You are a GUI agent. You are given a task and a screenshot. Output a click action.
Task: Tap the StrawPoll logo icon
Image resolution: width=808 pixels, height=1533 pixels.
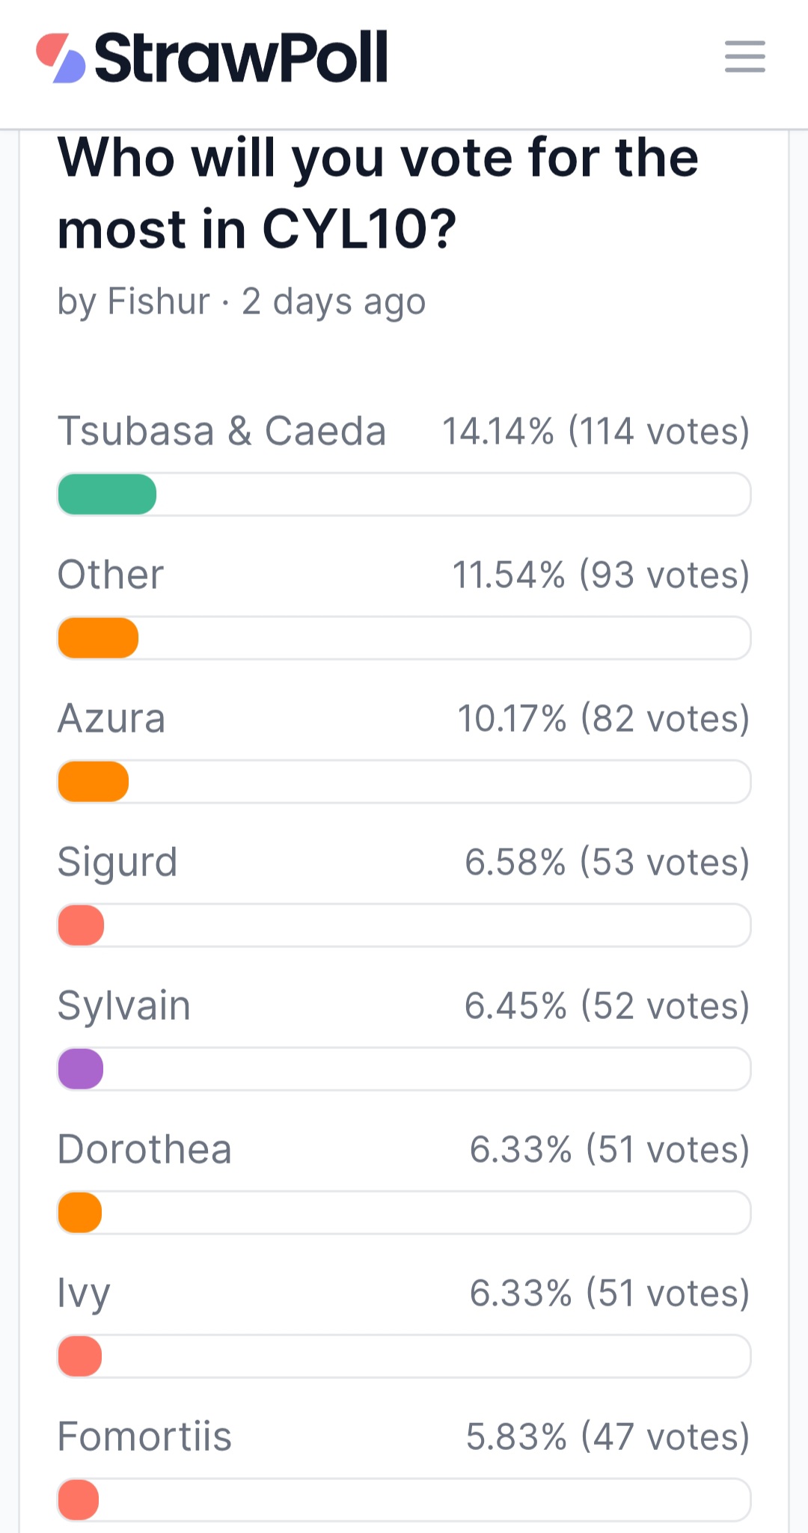(61, 58)
